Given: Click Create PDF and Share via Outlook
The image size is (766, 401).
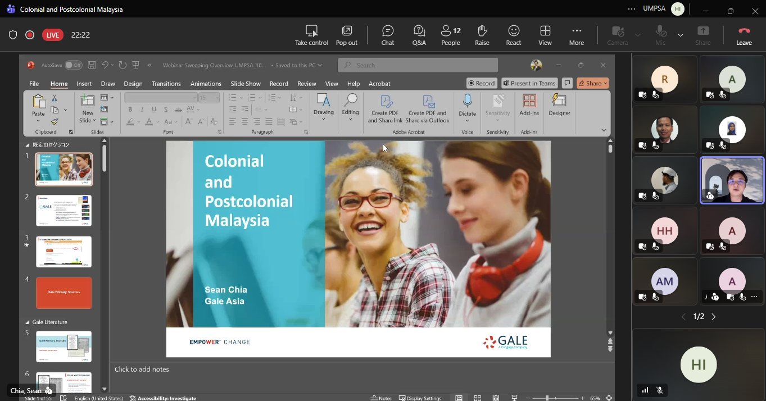Looking at the screenshot, I should [428, 108].
